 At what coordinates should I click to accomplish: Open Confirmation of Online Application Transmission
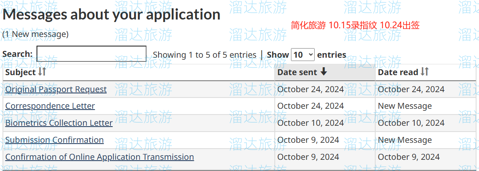pos(100,157)
